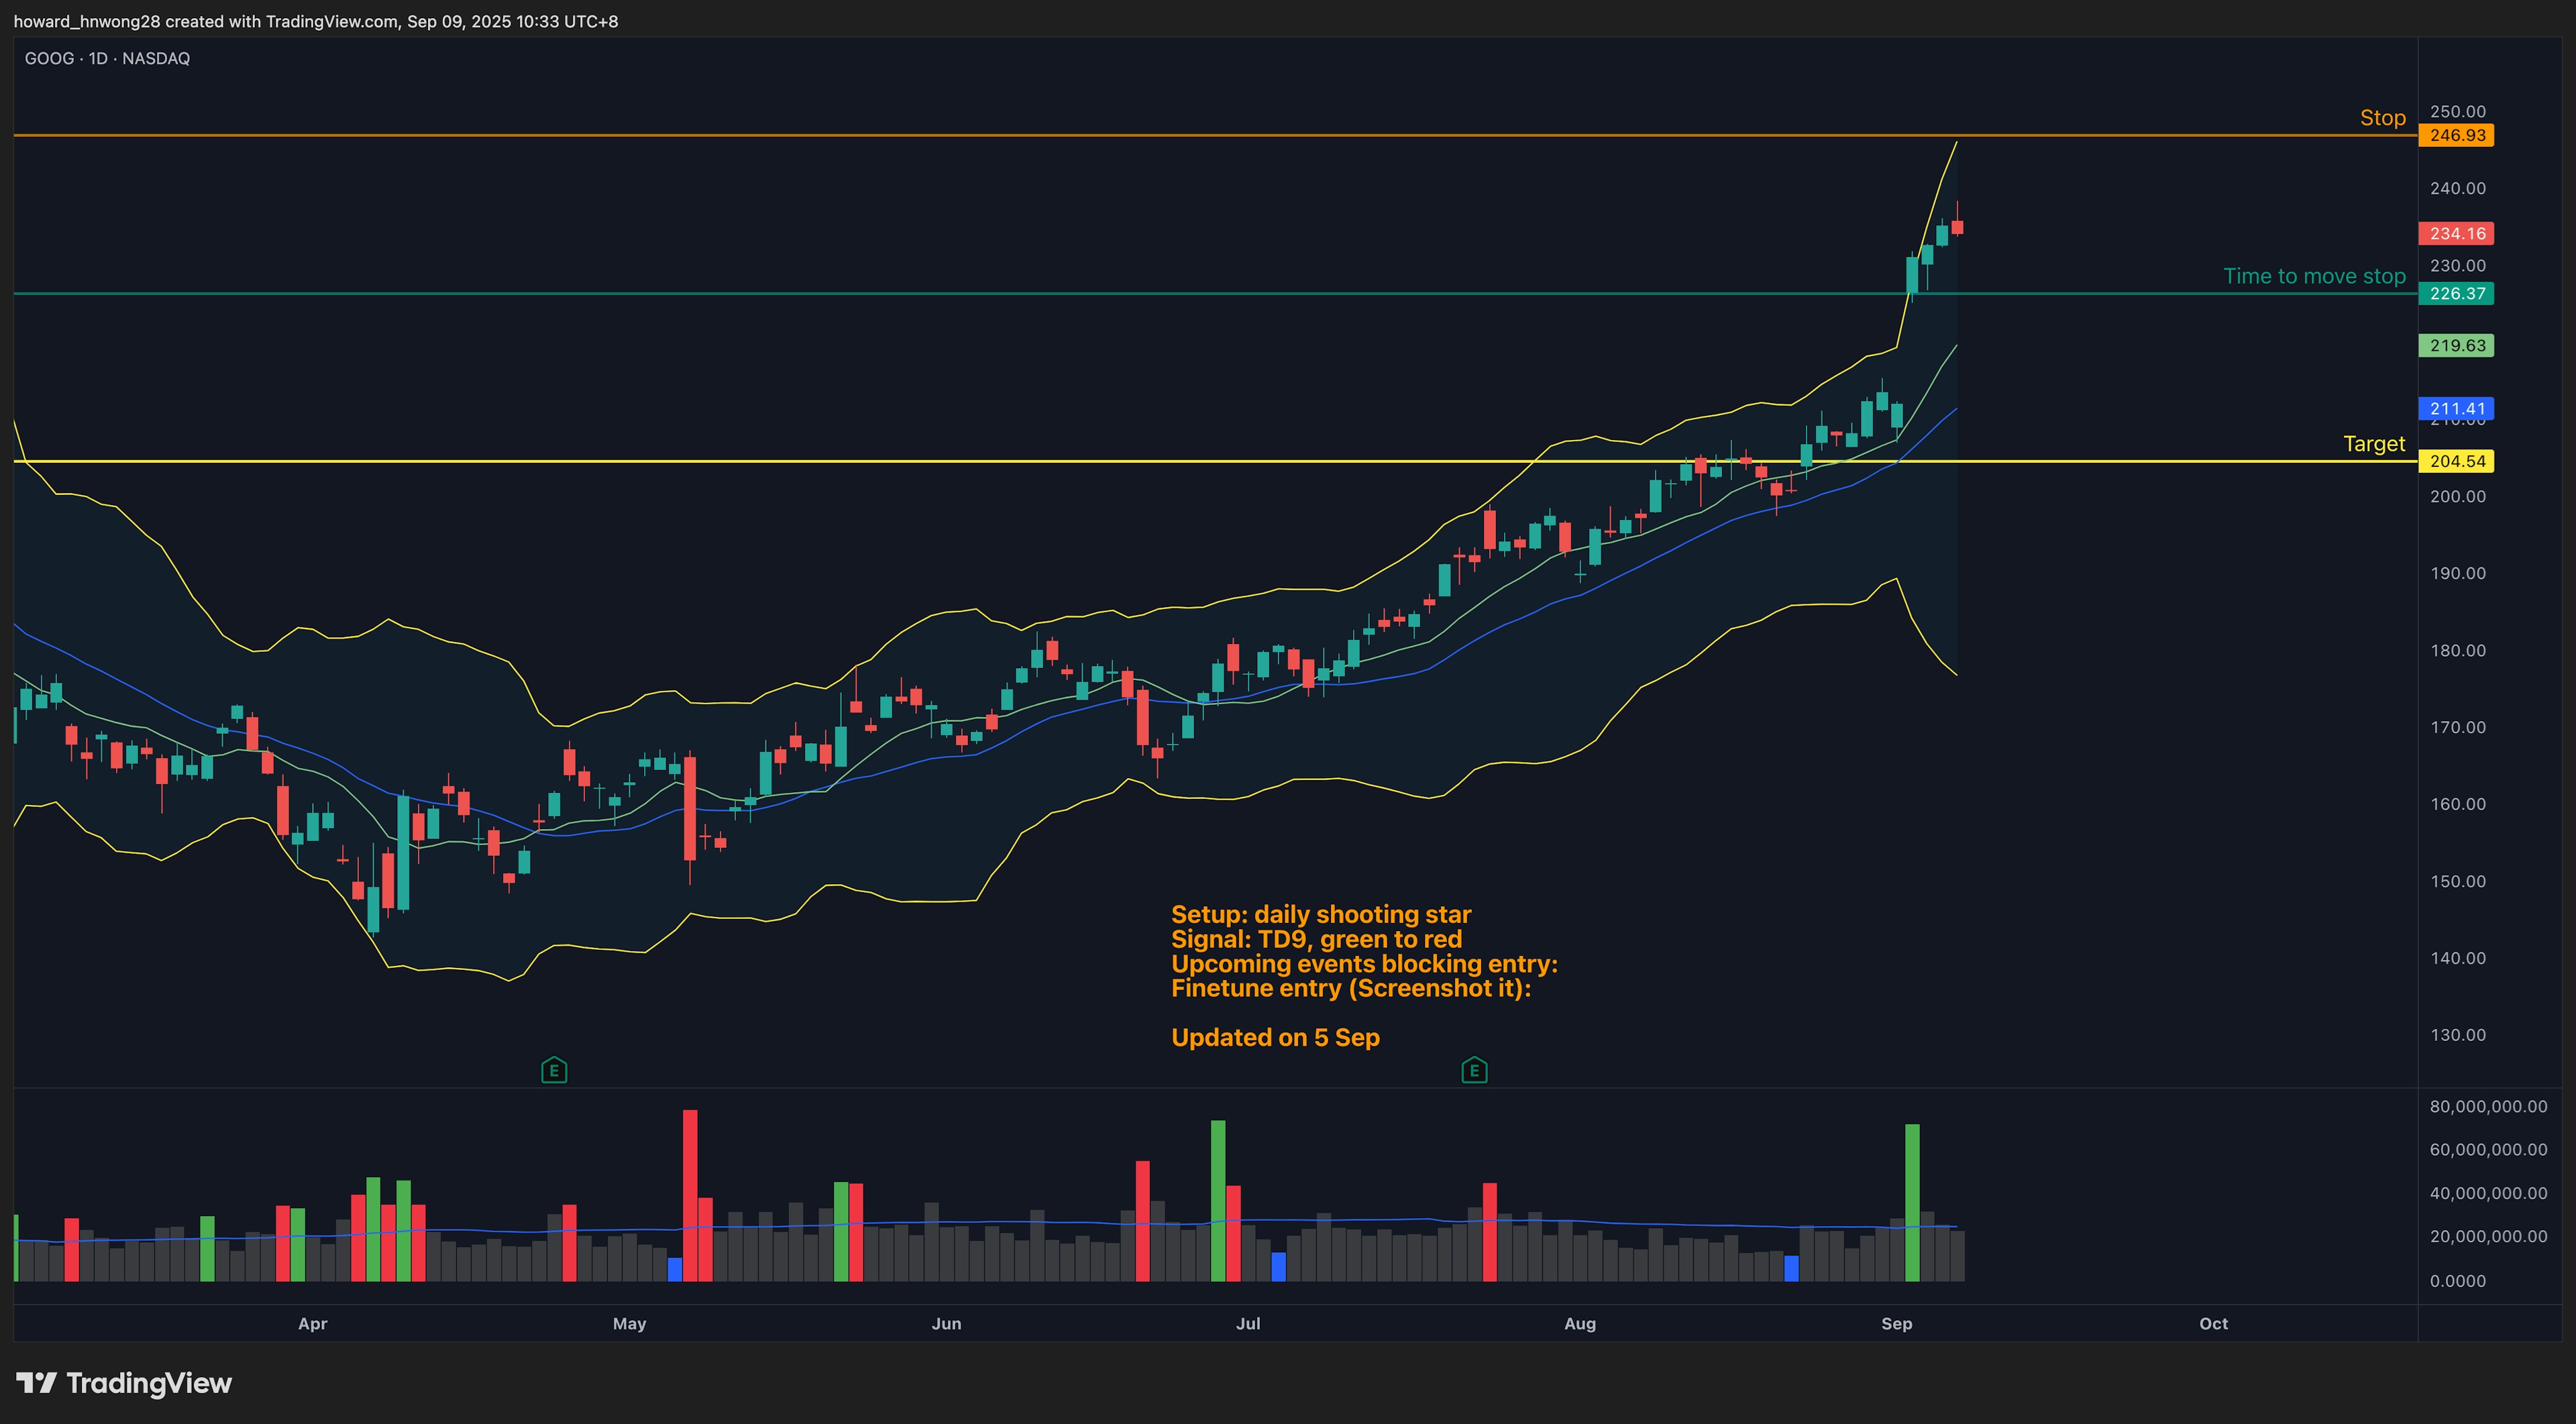Click the large red candlestick in early May

point(690,808)
